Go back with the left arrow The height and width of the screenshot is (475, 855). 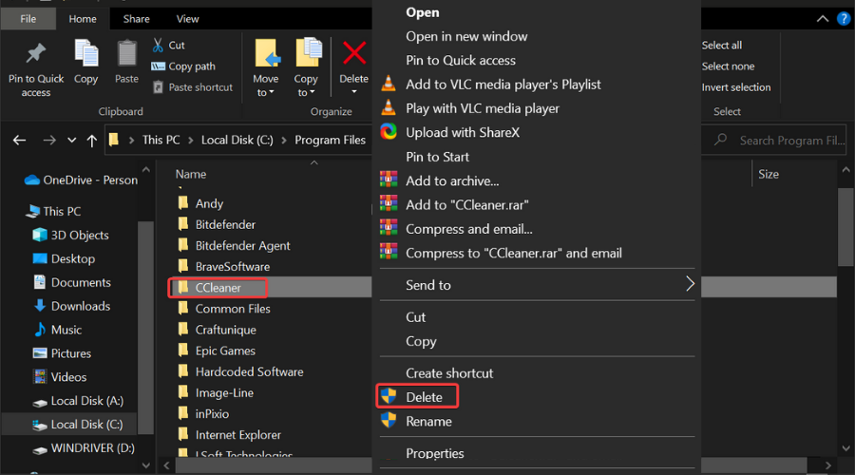tap(20, 141)
